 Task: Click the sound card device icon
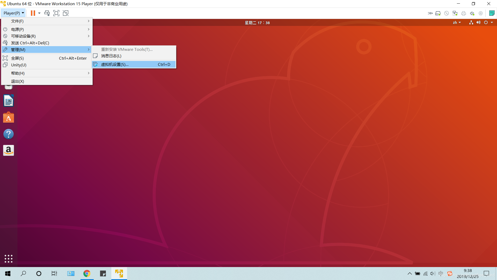472,13
